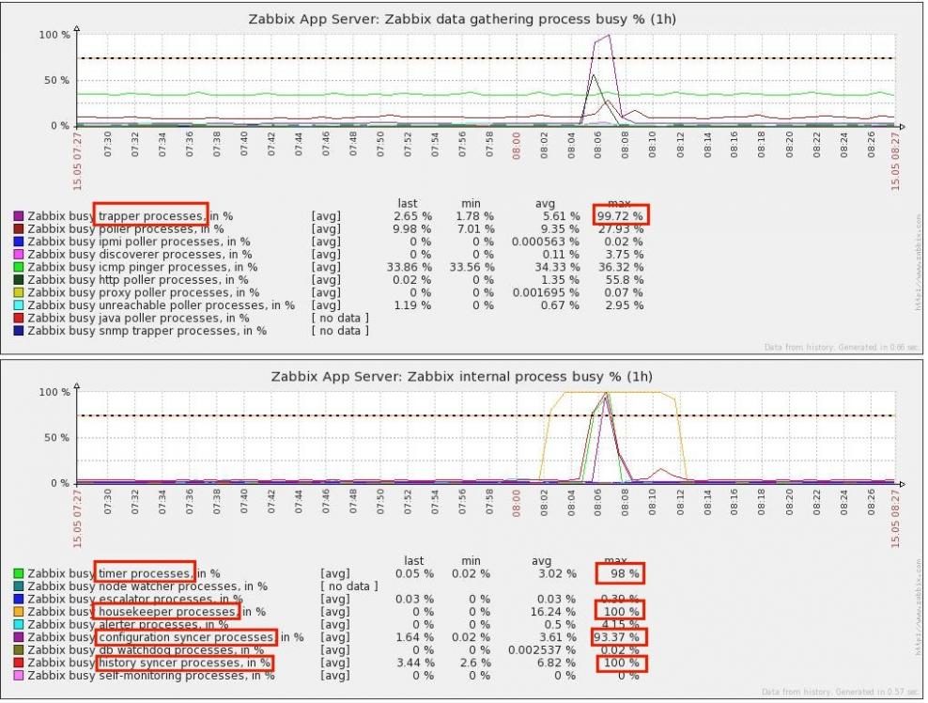Select the yellow proxy poller legend swatch
Image resolution: width=928 pixels, height=703 pixels.
click(19, 292)
